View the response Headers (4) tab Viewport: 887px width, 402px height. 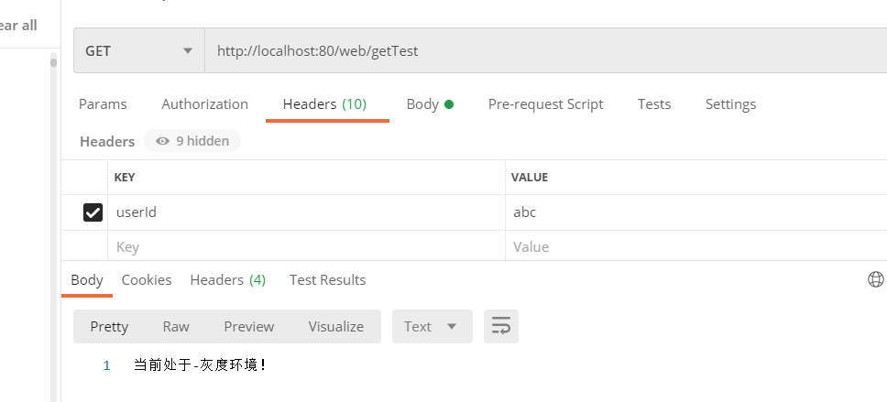pyautogui.click(x=227, y=280)
